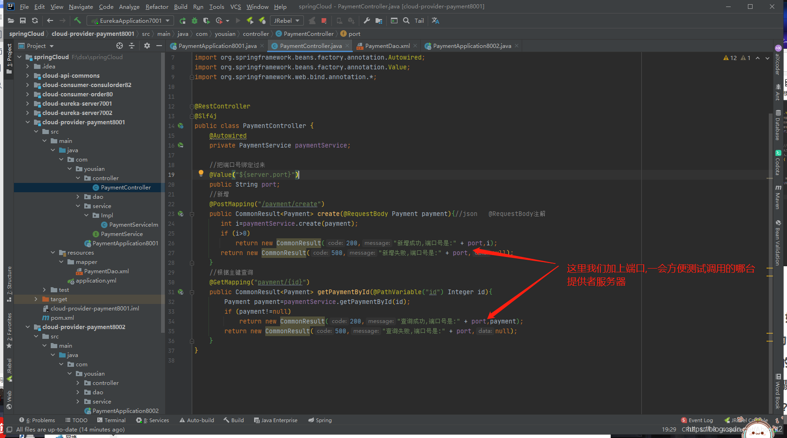Click the Collapse All icon in Project panel
Image resolution: width=787 pixels, height=438 pixels.
tap(132, 46)
